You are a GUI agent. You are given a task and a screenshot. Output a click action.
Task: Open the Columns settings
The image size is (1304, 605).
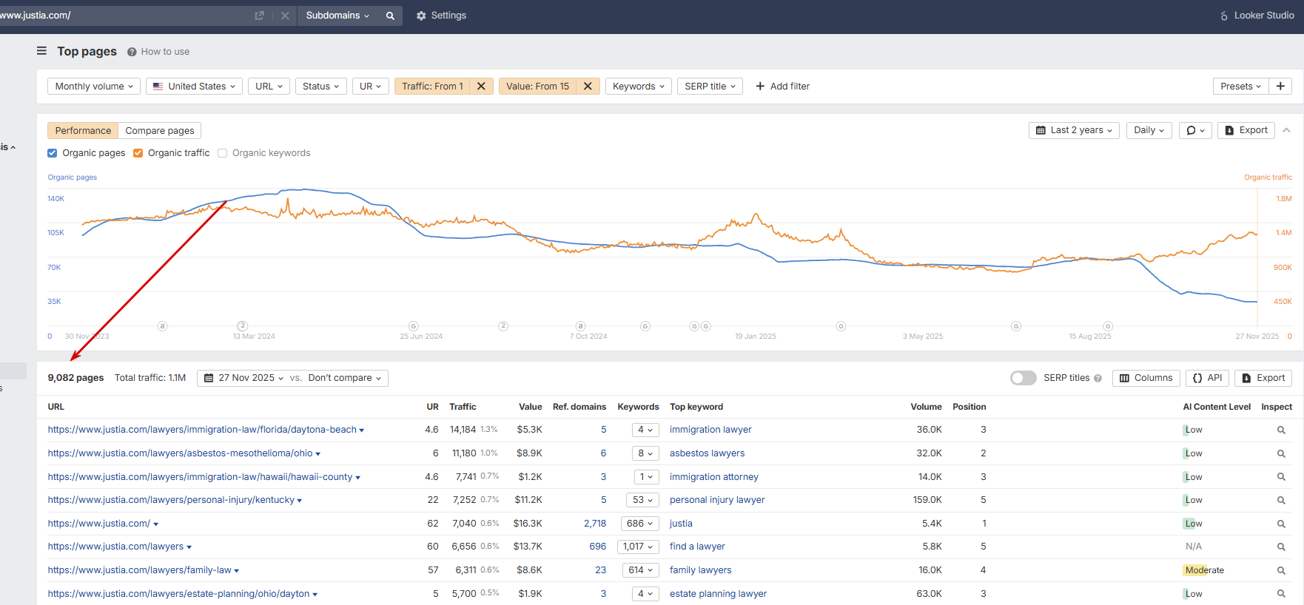point(1146,378)
